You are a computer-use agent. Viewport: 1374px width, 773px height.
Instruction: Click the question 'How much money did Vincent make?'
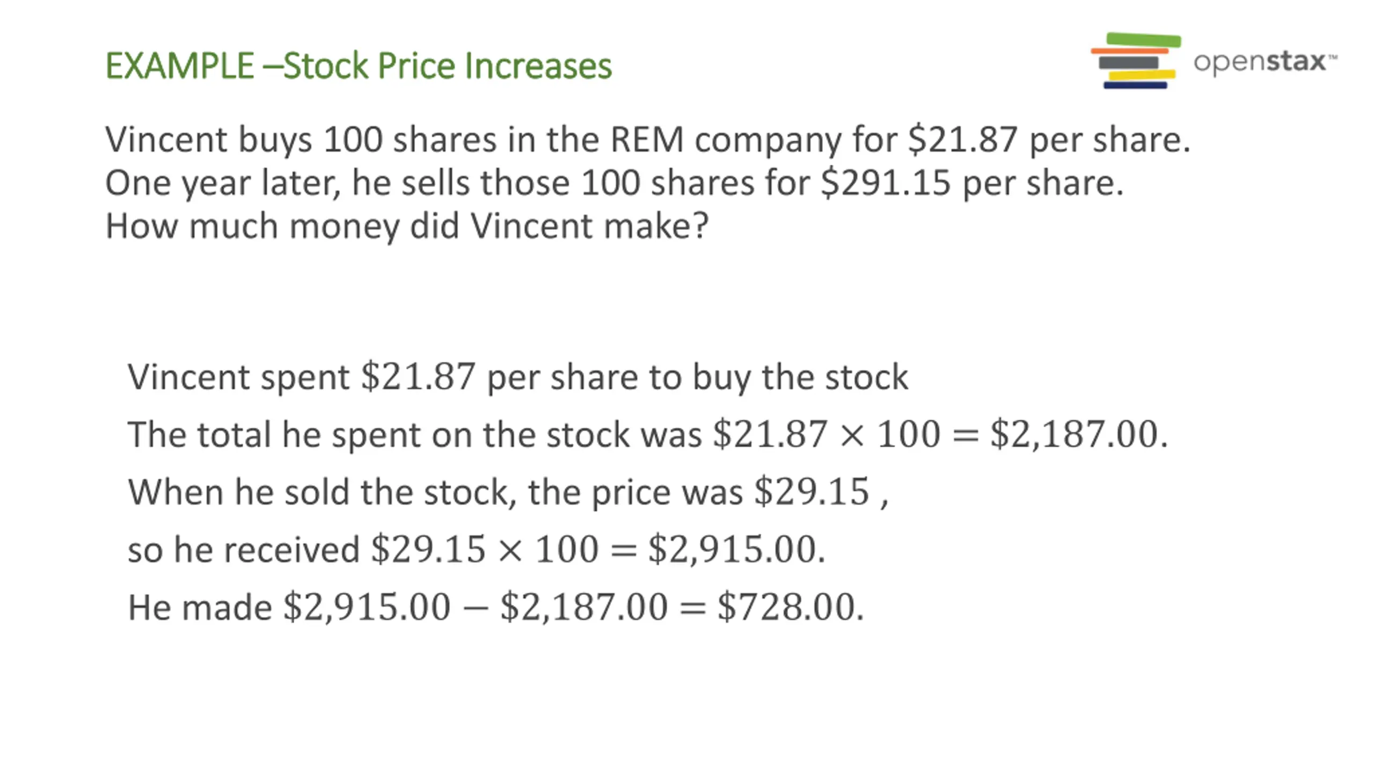pyautogui.click(x=407, y=226)
